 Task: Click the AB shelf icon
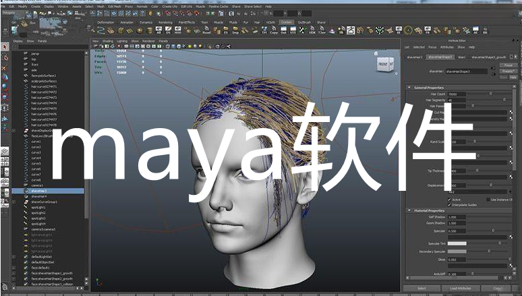(158, 30)
